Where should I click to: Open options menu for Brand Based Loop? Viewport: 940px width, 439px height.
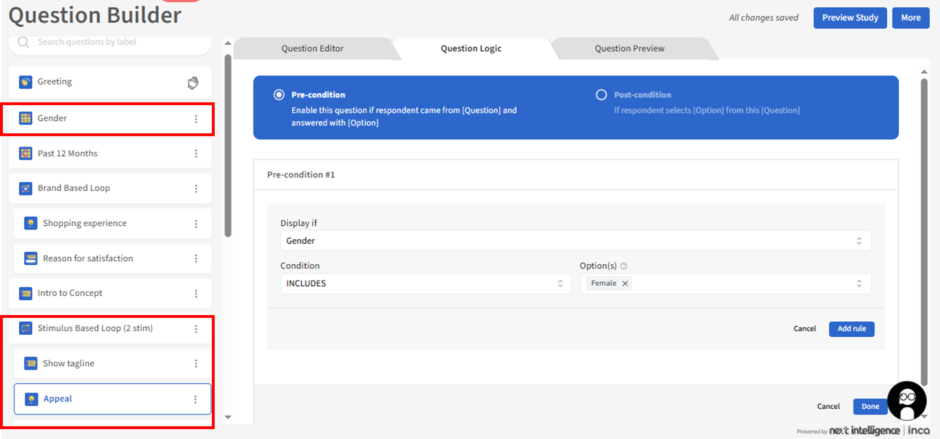coord(196,188)
